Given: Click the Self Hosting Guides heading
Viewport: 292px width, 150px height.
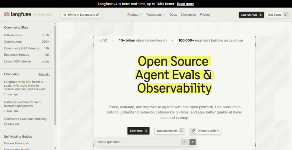Looking at the screenshot, I should [x=18, y=137].
